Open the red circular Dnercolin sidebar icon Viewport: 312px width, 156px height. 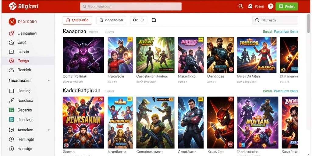[x=12, y=22]
